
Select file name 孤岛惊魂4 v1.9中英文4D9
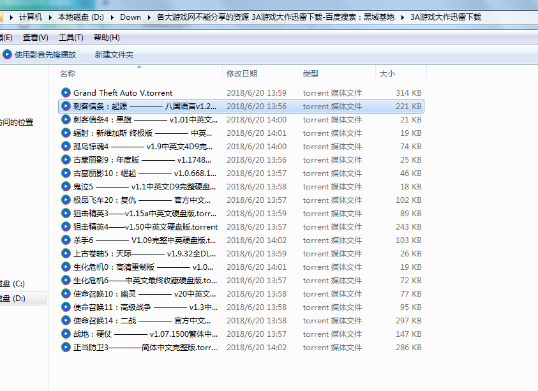coord(143,147)
